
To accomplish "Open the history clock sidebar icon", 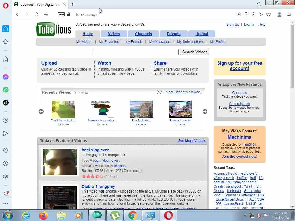I will click(x=6, y=163).
